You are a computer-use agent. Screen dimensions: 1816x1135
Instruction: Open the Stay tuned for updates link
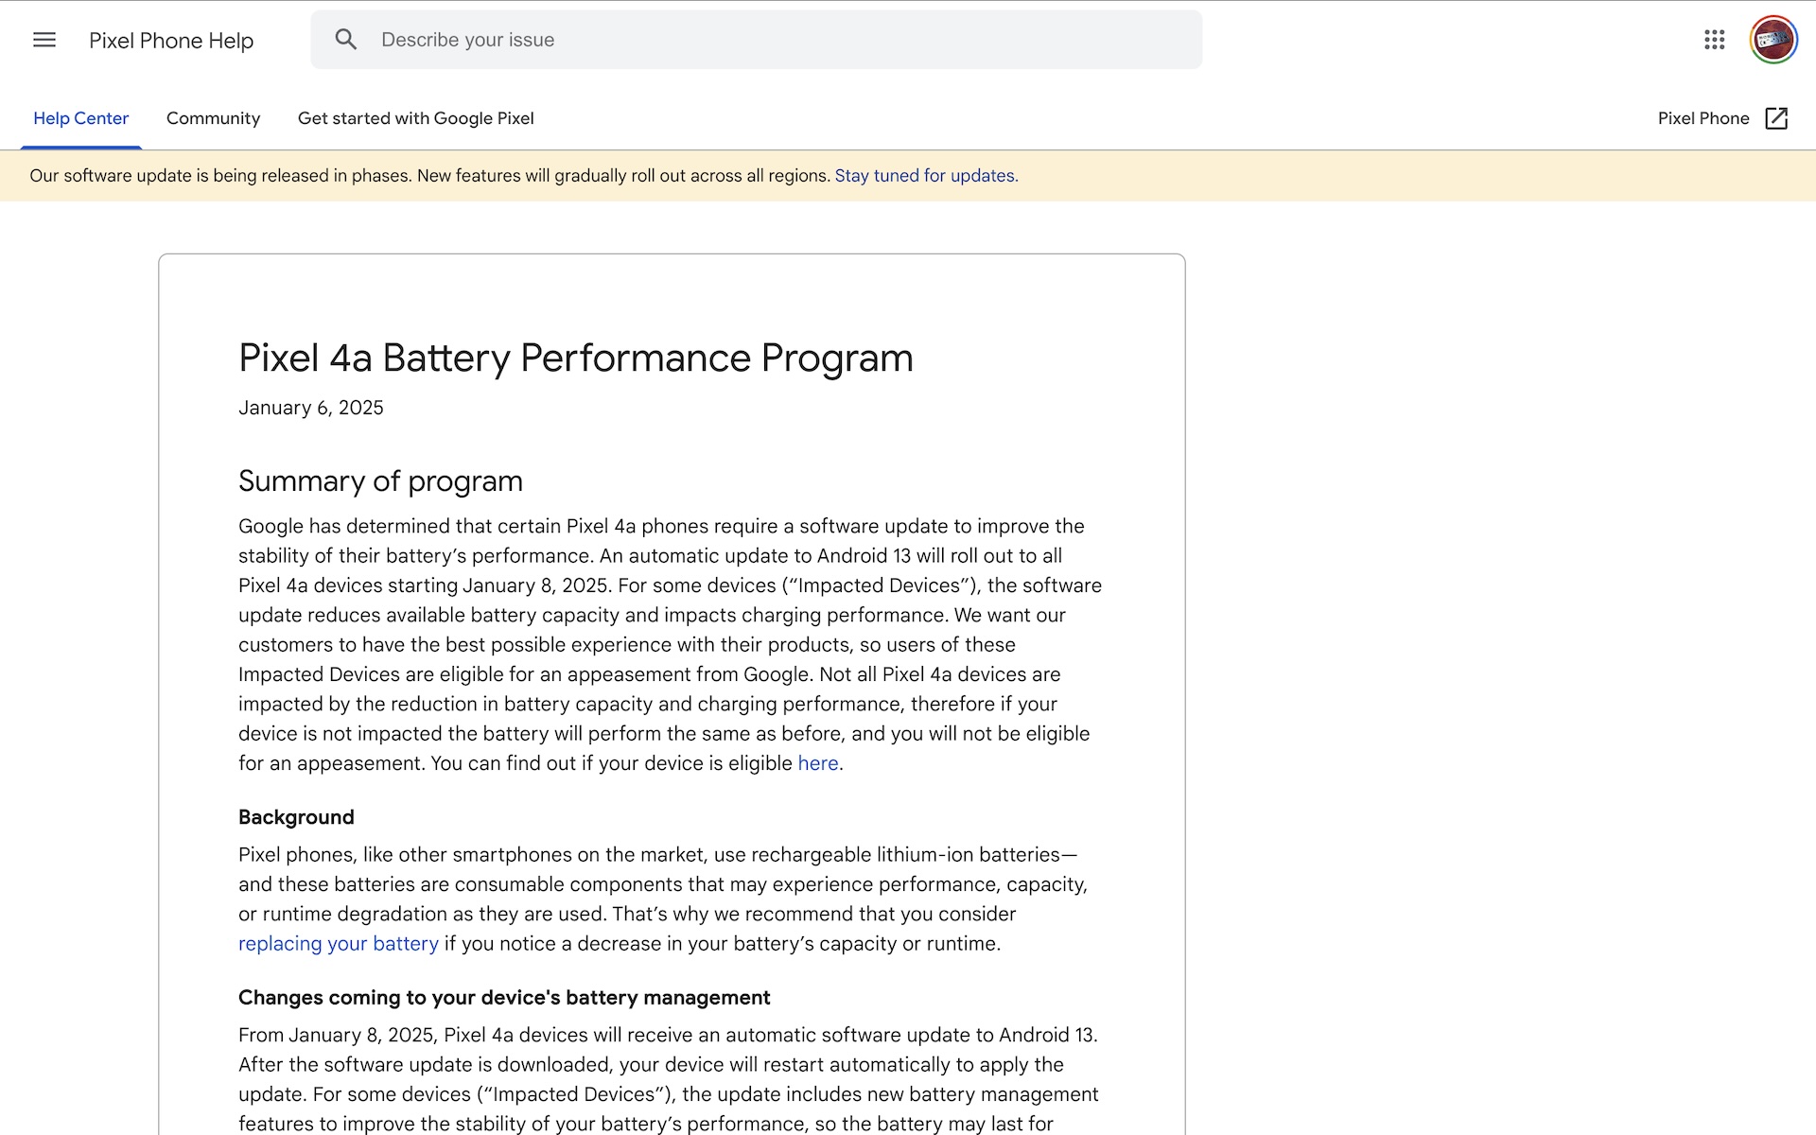pos(925,176)
